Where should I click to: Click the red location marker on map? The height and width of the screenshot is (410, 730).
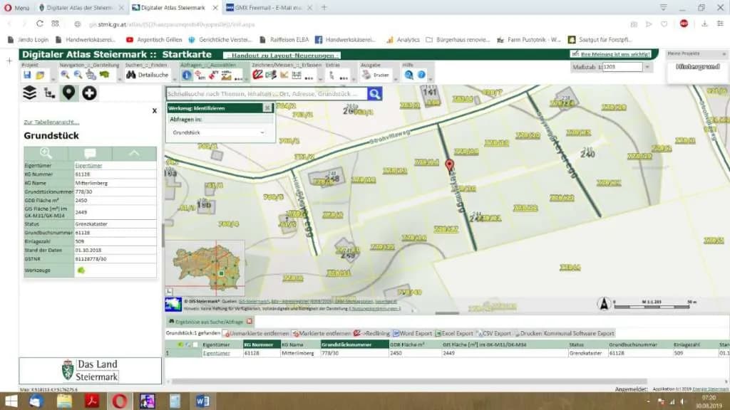pos(449,165)
